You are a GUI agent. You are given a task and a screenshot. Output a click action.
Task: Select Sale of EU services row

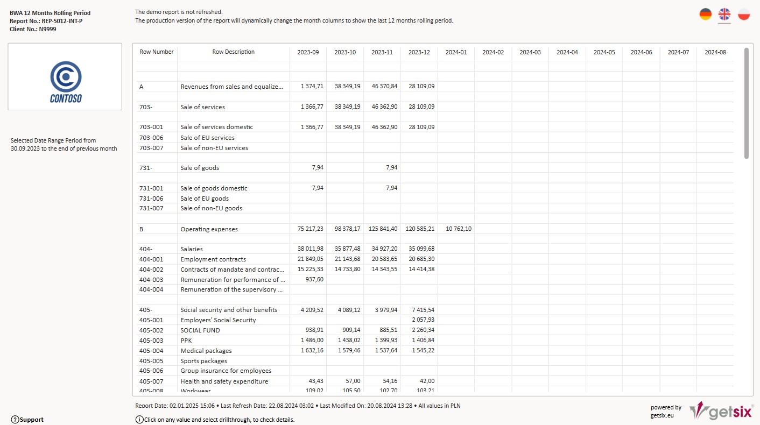(208, 138)
